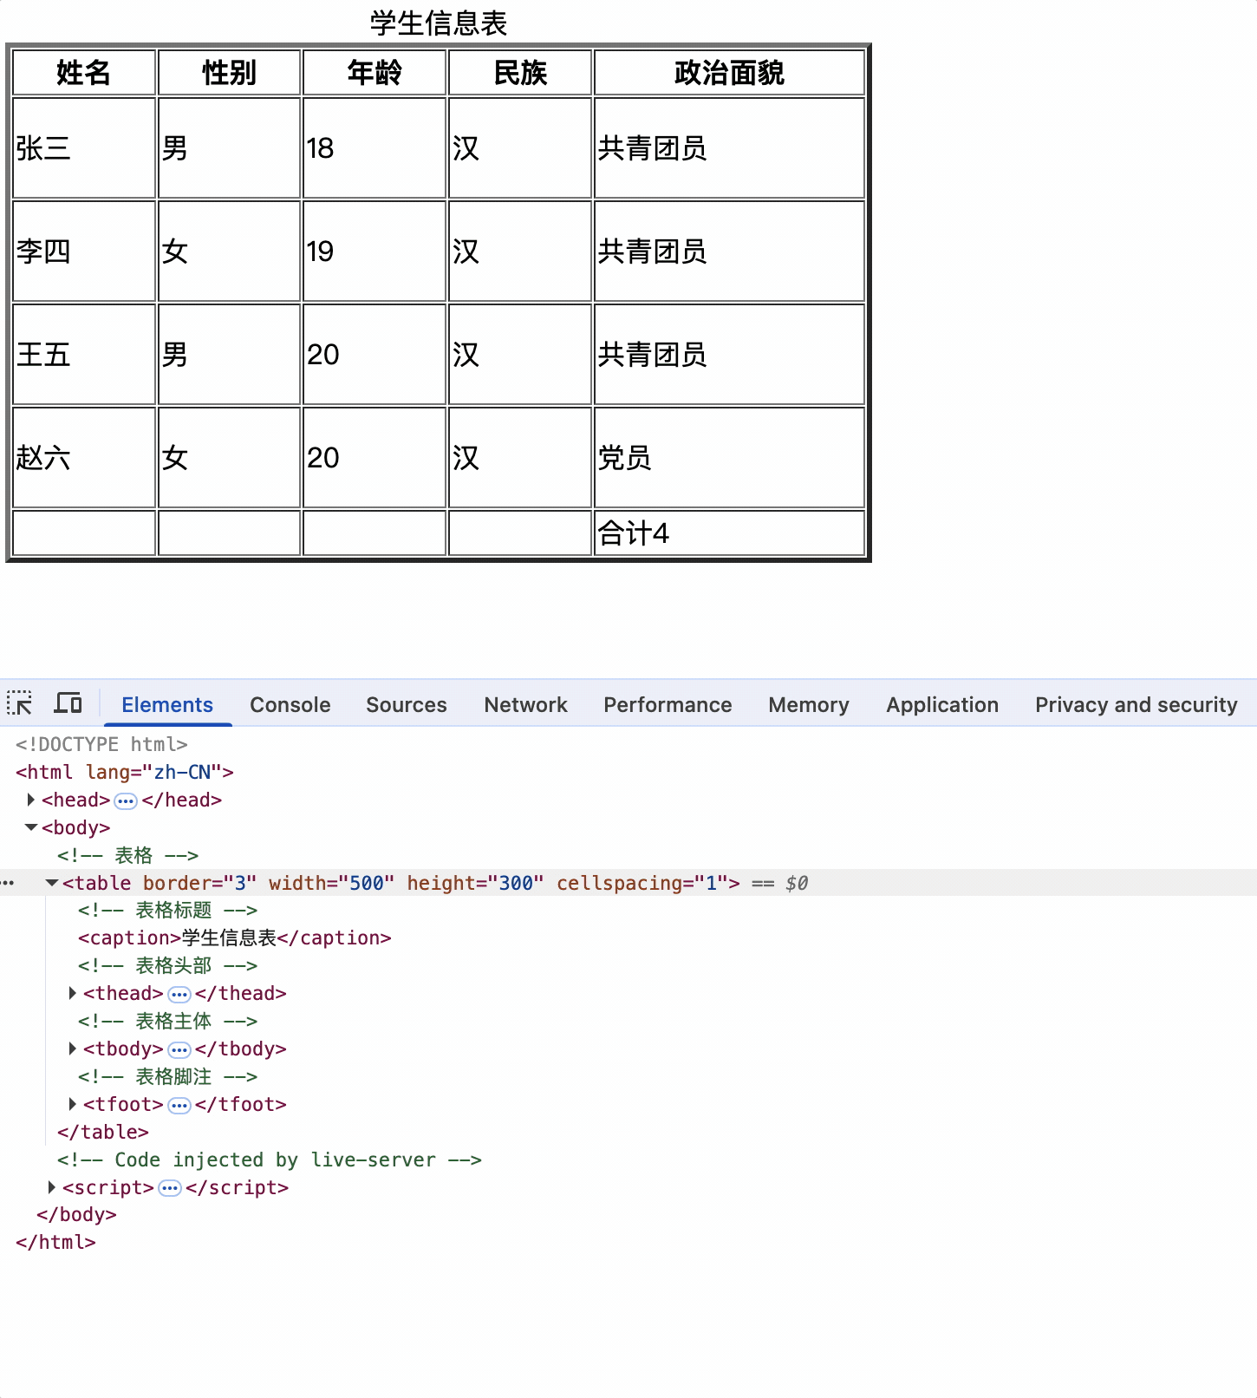Expand the tfoot node arrow
The width and height of the screenshot is (1257, 1398).
pos(73,1104)
